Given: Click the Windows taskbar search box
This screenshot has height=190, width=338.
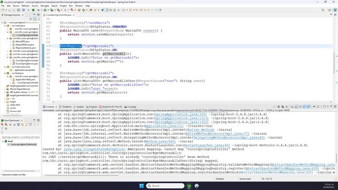Looking at the screenshot, I should tap(165, 186).
